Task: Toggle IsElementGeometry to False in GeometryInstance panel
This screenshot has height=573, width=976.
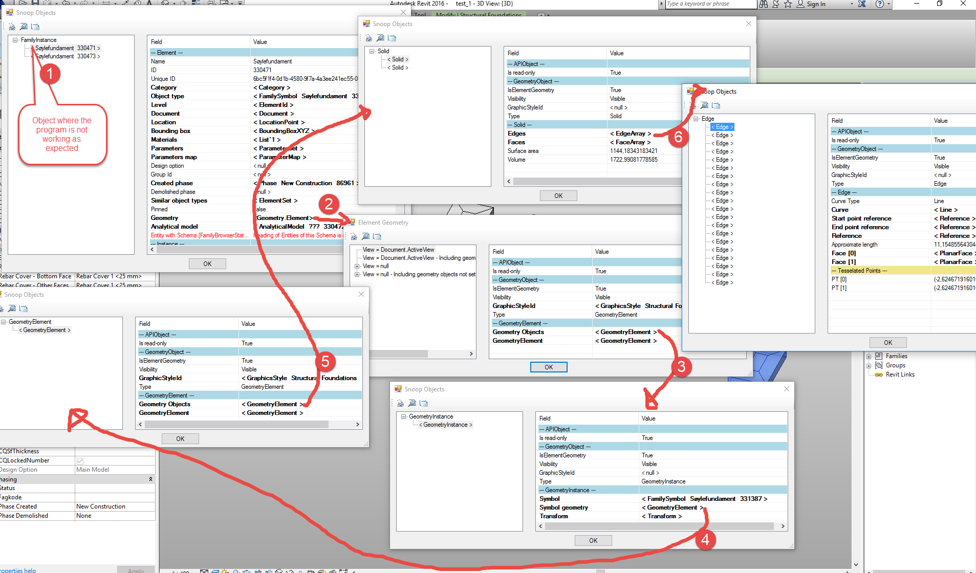Action: (647, 455)
